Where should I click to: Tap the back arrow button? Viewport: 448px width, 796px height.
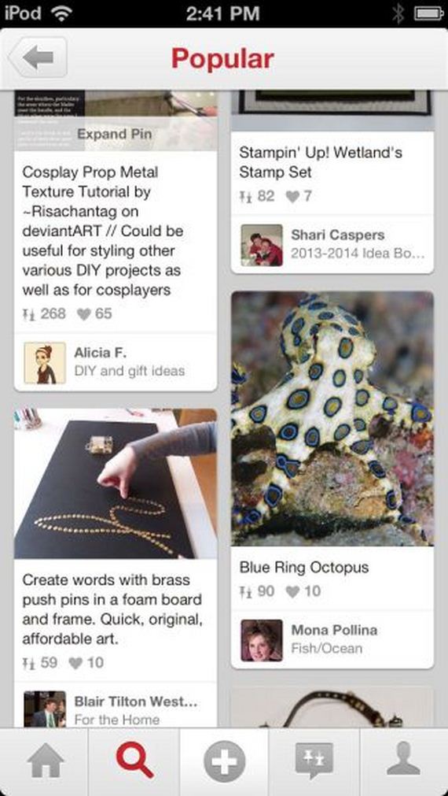[x=38, y=57]
